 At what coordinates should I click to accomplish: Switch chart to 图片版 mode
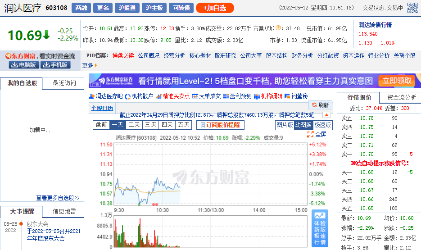[285, 125]
